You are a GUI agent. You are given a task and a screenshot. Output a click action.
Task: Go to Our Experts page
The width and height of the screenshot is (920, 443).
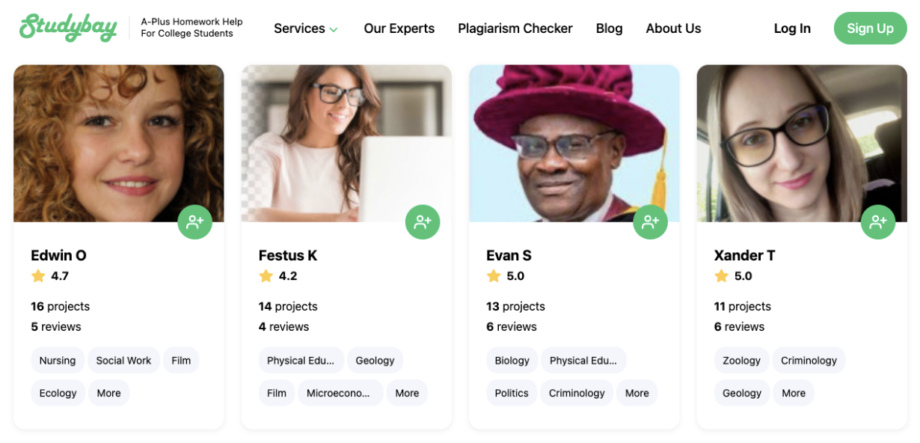[x=399, y=28]
